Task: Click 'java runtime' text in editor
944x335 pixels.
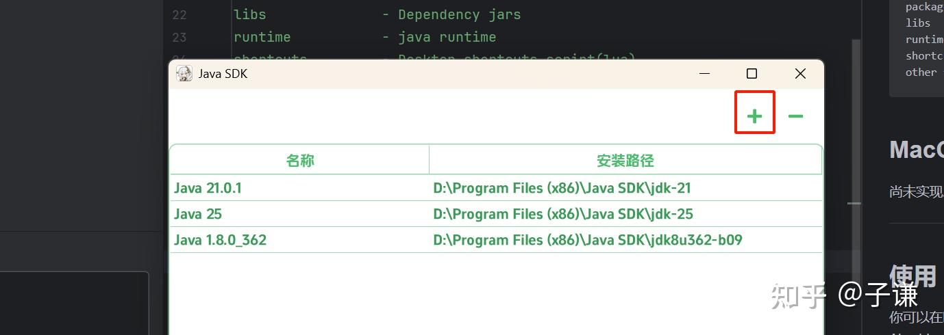Action: pos(447,37)
